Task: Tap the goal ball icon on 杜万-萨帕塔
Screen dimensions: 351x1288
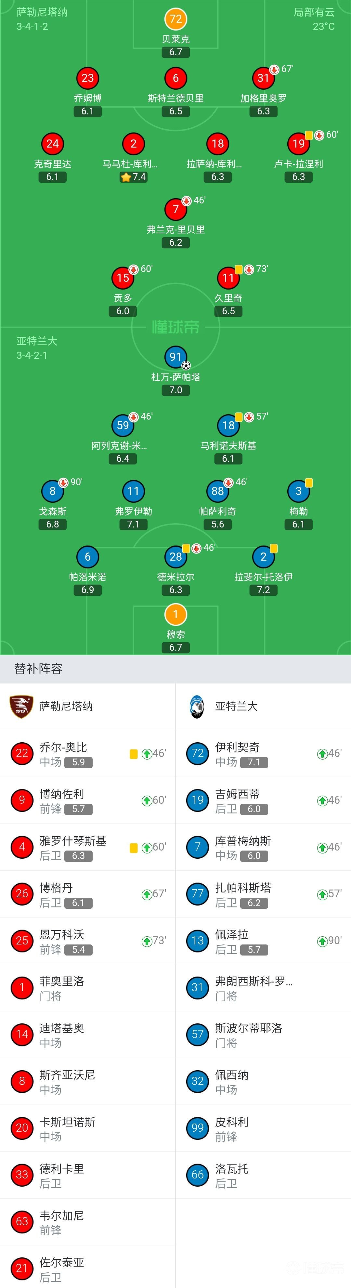Action: tap(186, 366)
